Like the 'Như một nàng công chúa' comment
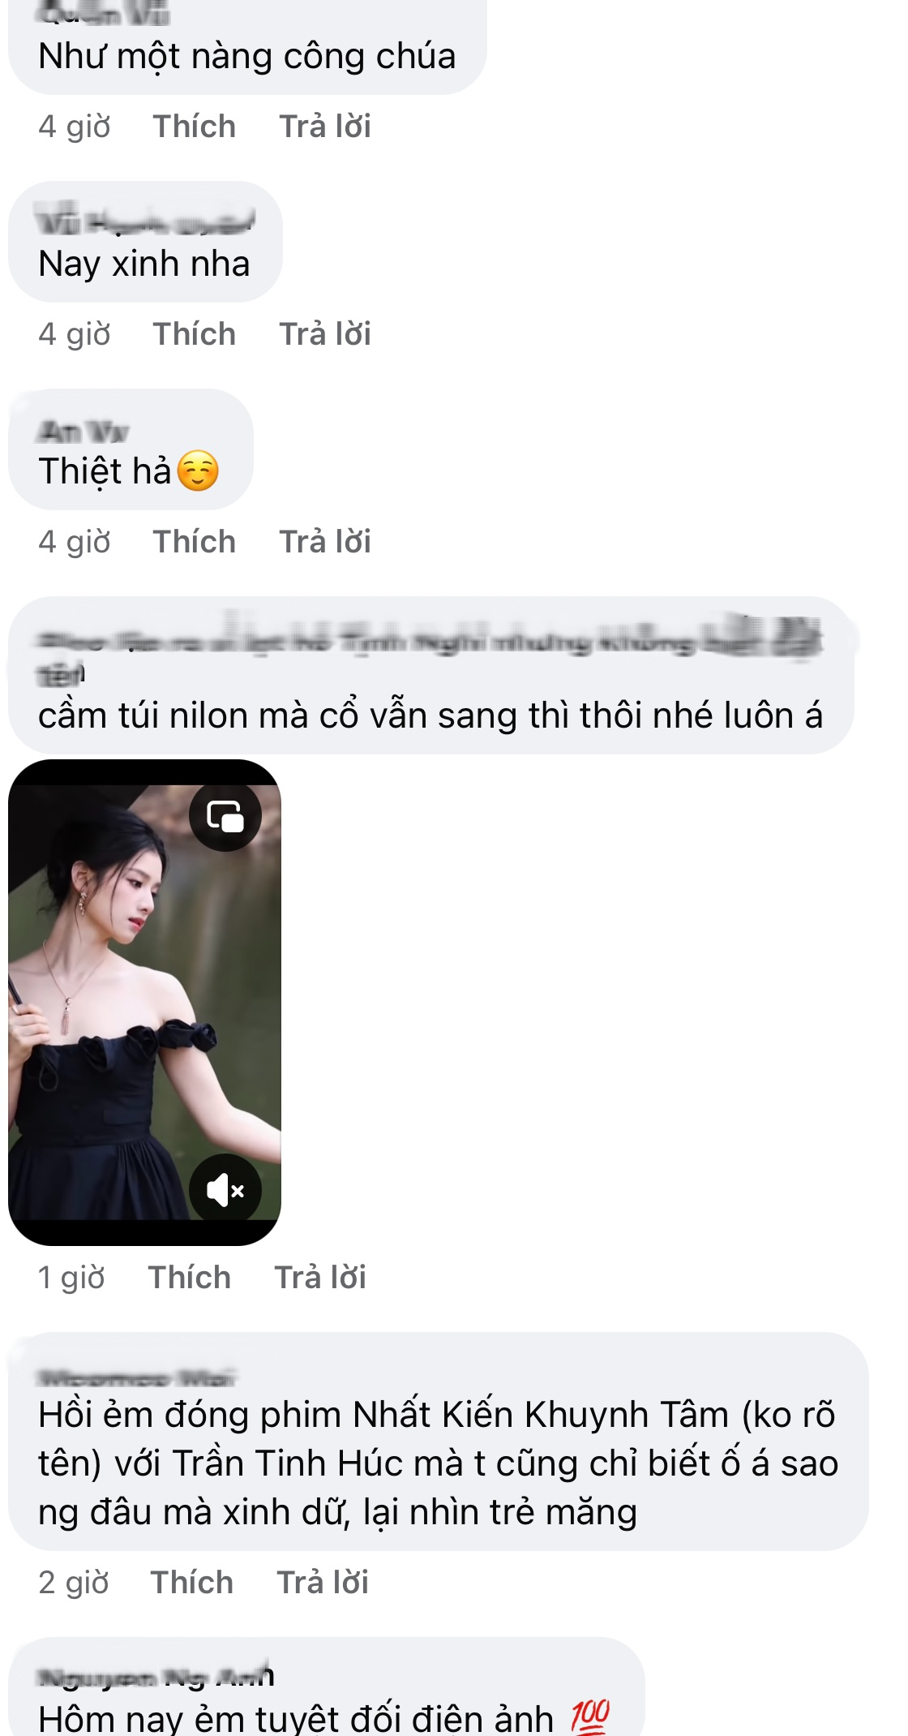Image resolution: width=908 pixels, height=1736 pixels. point(195,127)
